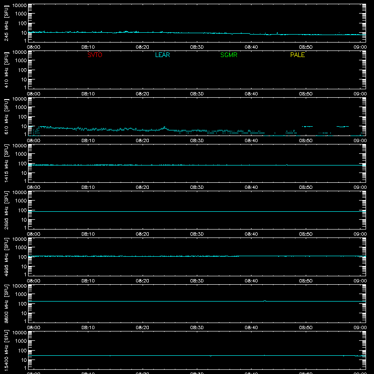Click the 10000 tick label on 245 MHz panel
This screenshot has width=374, height=374.
pyautogui.click(x=20, y=6)
